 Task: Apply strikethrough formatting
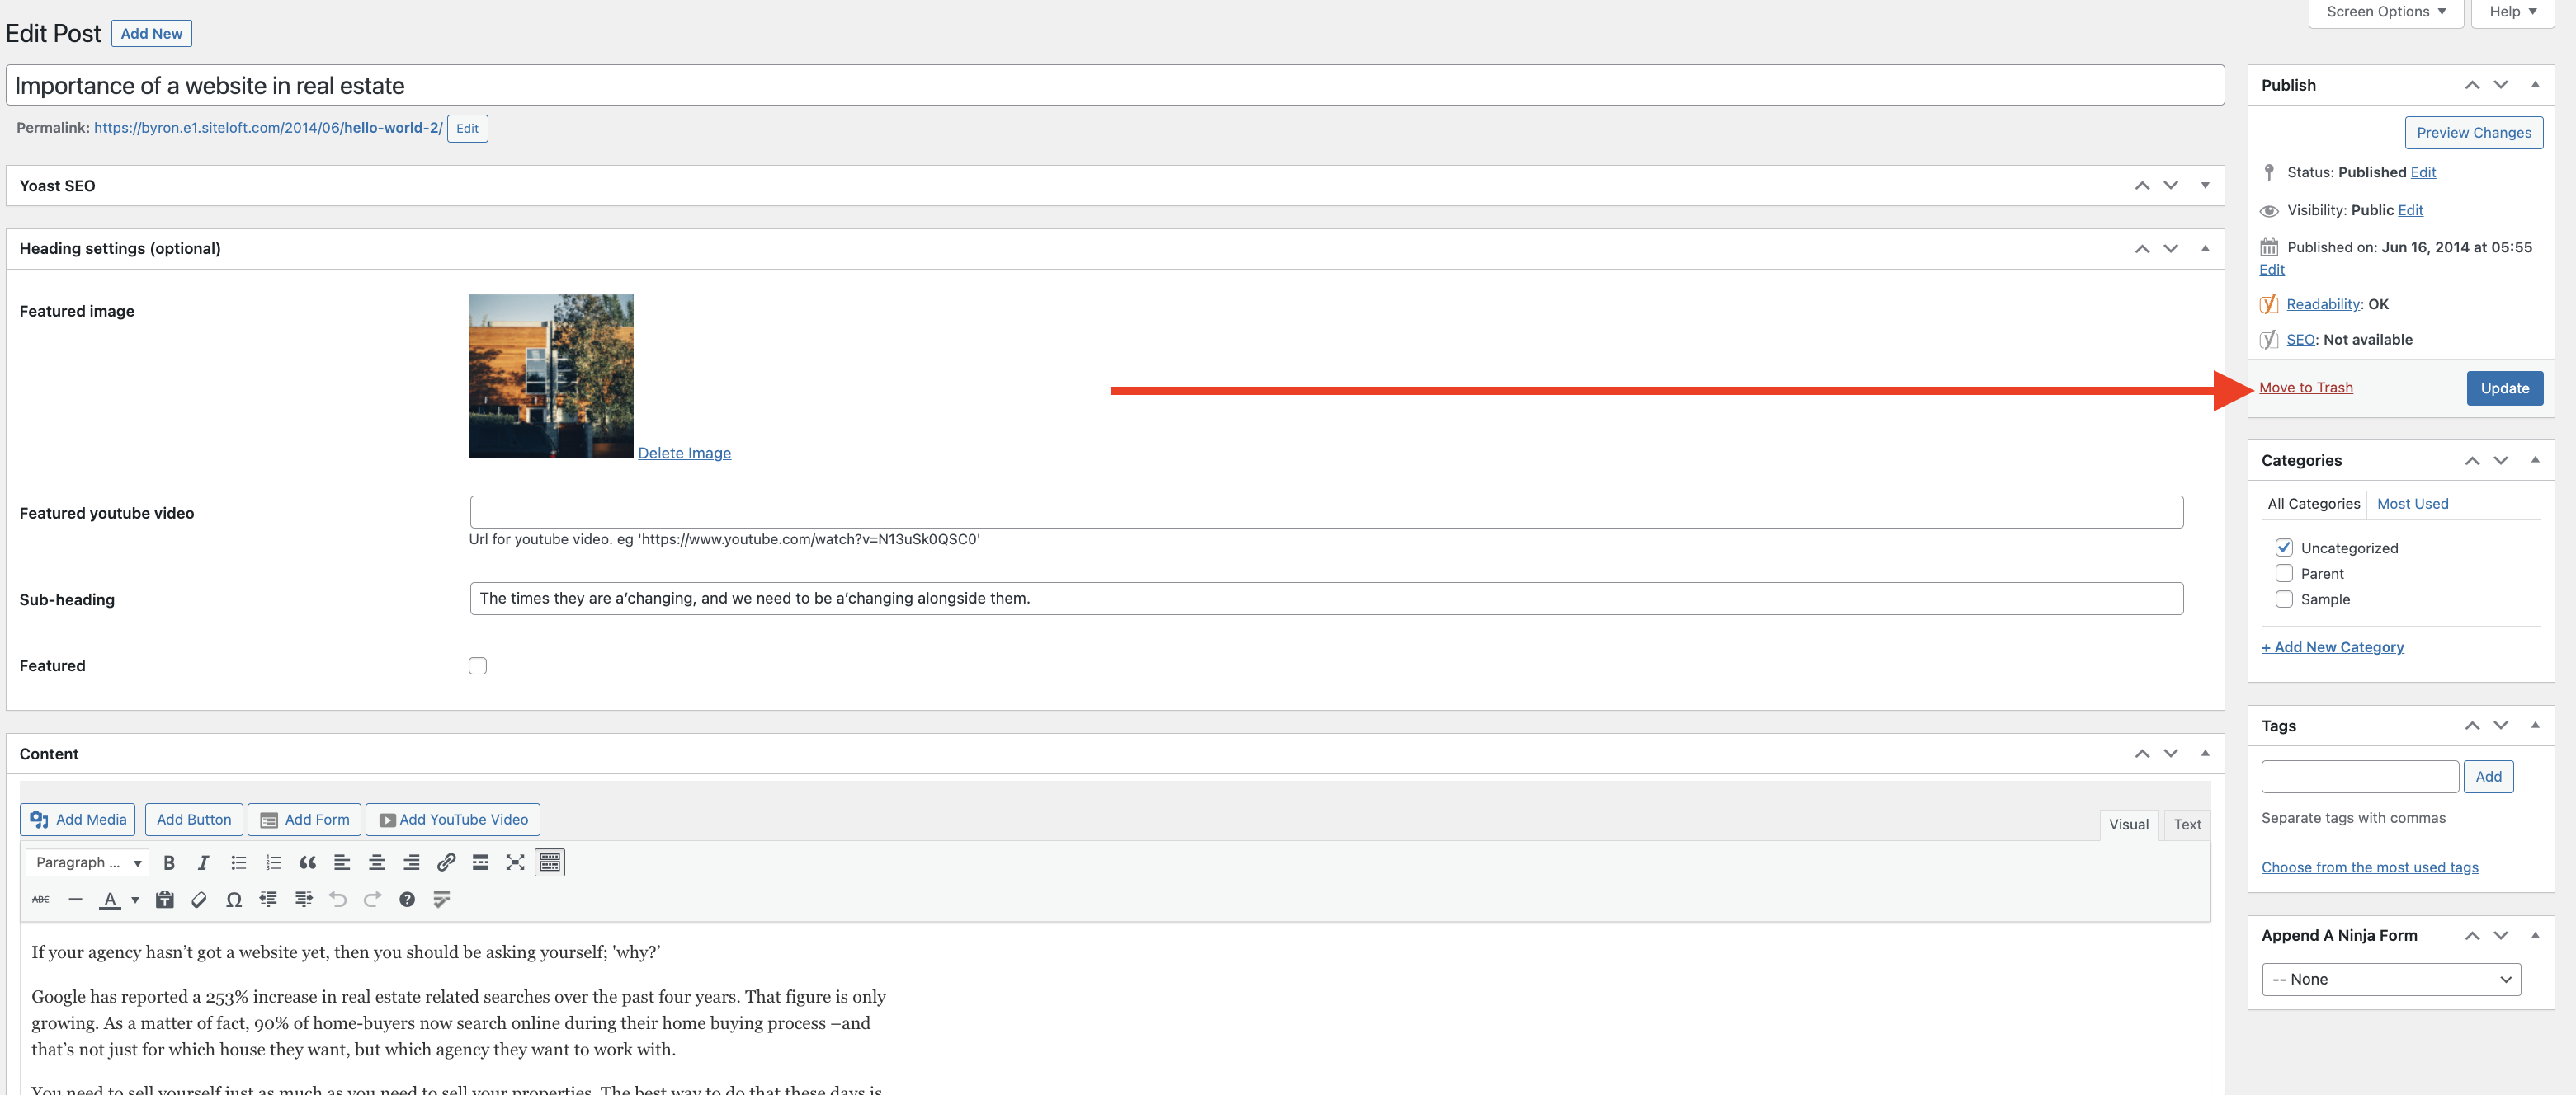pyautogui.click(x=40, y=900)
